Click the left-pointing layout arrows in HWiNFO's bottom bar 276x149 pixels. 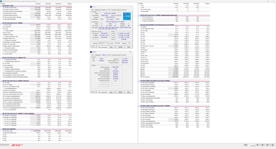[x=2, y=145]
